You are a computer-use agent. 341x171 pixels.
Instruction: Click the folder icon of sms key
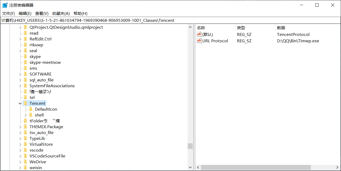click(25, 68)
